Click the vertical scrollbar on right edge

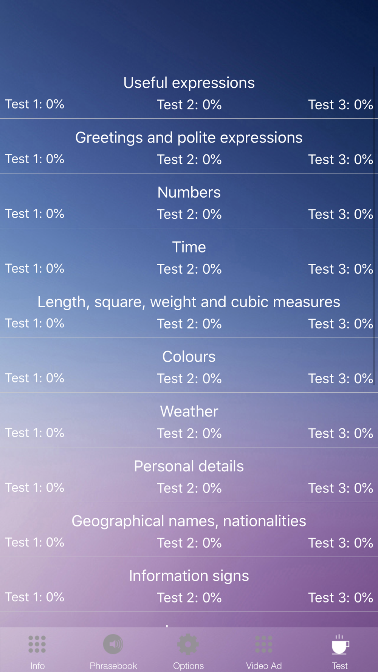(375, 227)
